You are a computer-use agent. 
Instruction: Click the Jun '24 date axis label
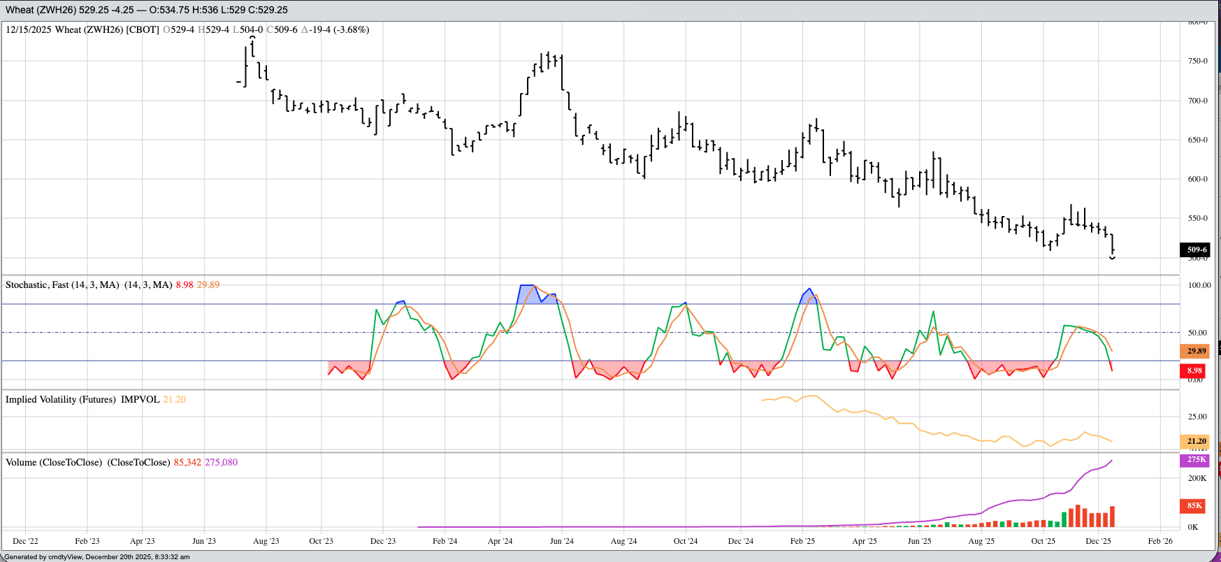561,541
